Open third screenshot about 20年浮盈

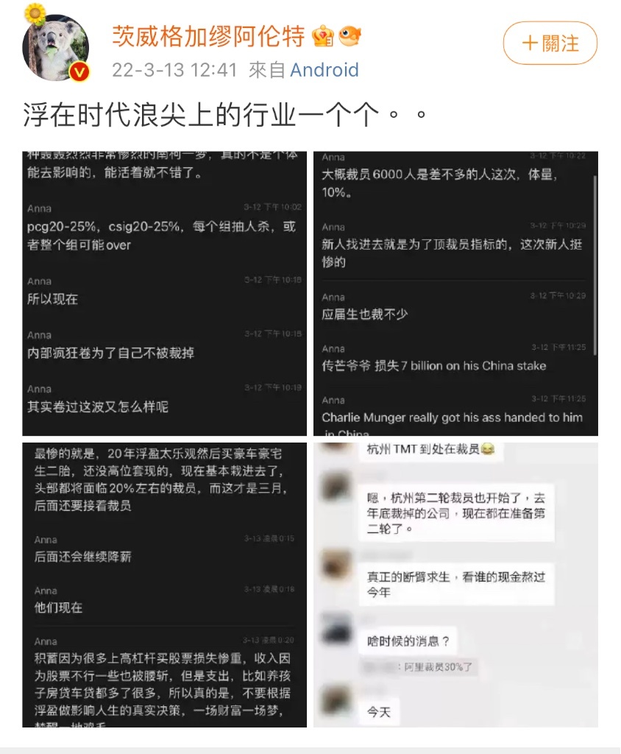click(164, 585)
